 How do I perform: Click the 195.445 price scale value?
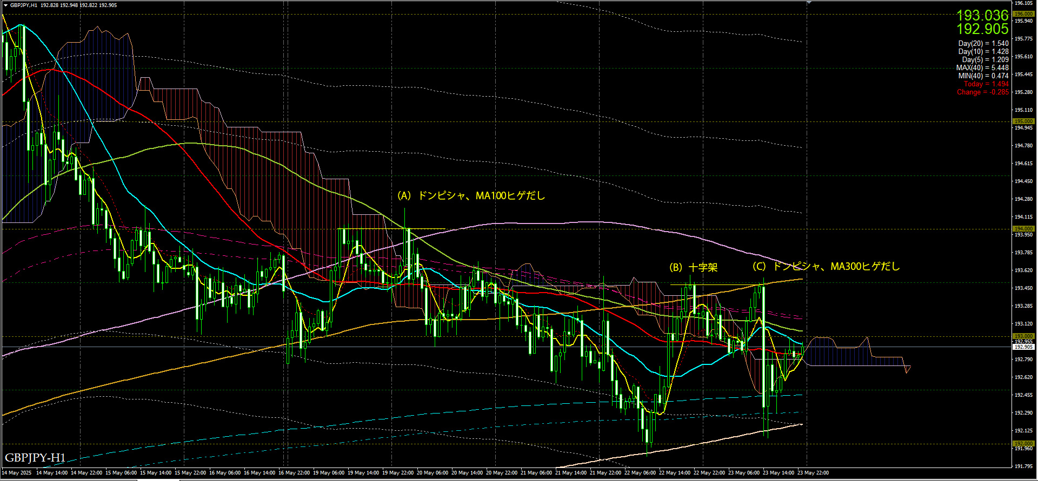click(1024, 74)
